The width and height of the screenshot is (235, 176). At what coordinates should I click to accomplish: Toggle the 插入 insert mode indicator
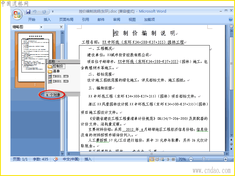pos(88,159)
